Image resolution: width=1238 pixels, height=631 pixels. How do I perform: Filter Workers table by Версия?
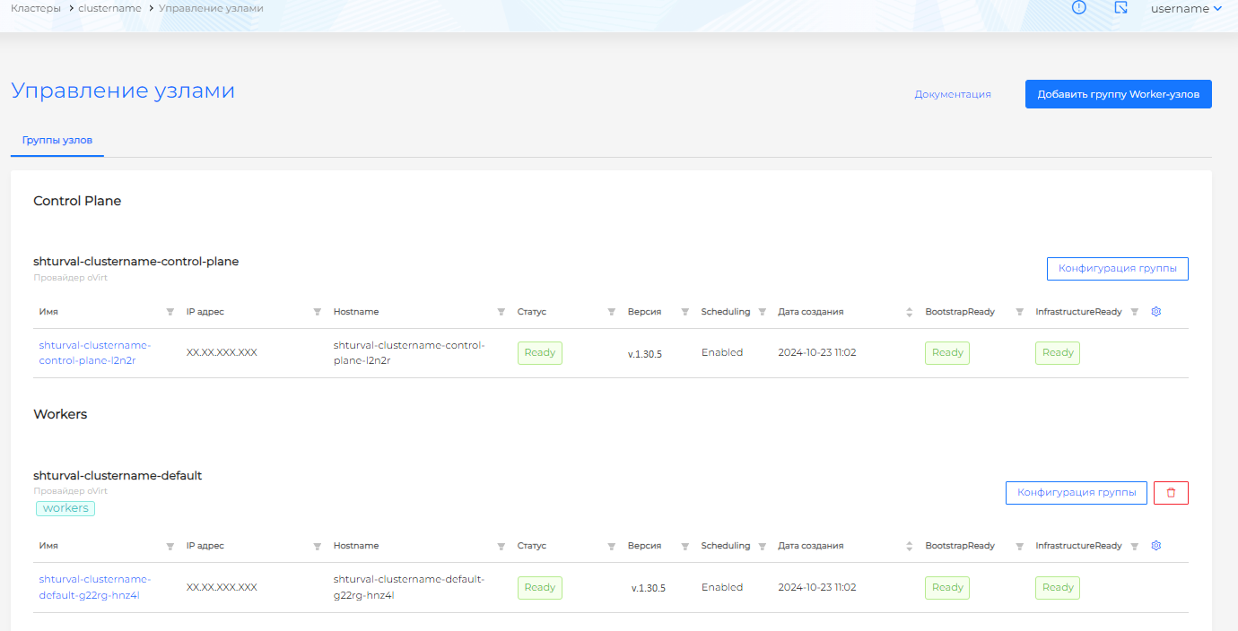coord(684,546)
